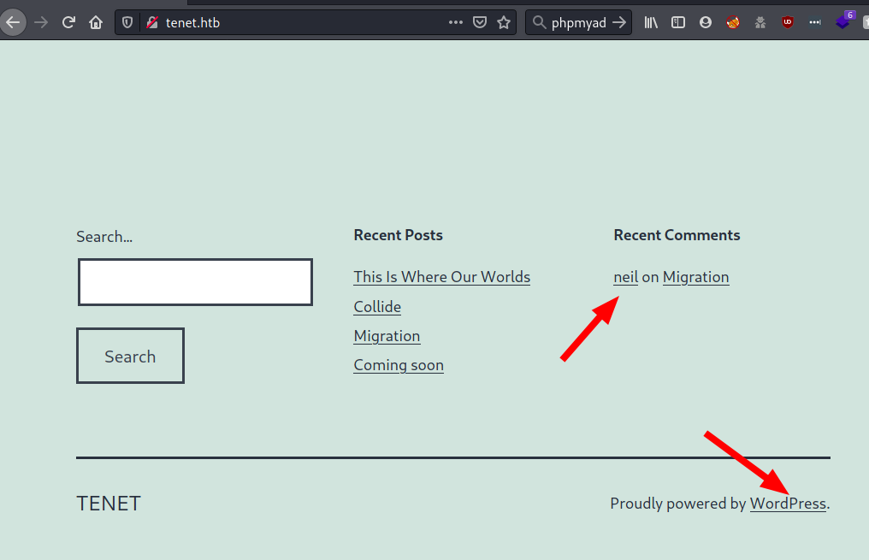Open purple extension with badge 6

pos(843,21)
